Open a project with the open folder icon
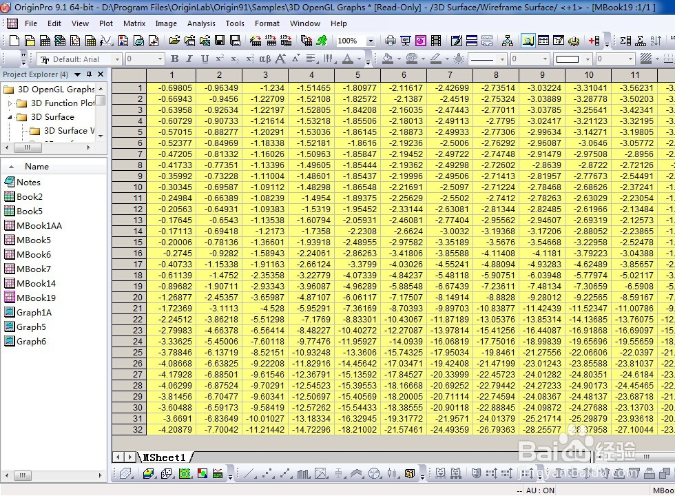675x496 pixels. coord(174,41)
